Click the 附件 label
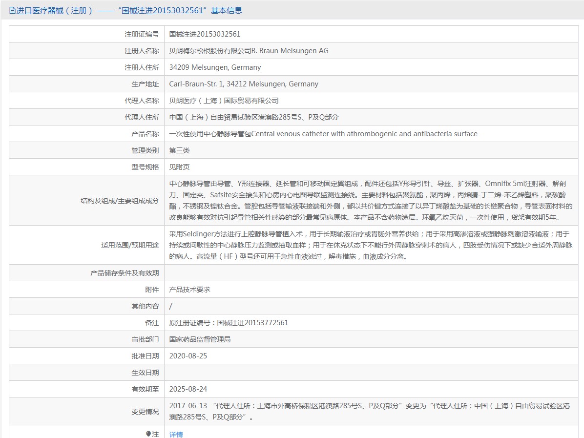584x438 pixels. click(152, 290)
